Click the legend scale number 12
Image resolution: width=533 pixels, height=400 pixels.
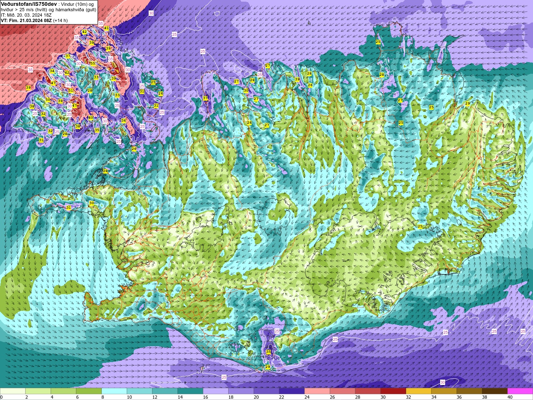tap(154, 397)
